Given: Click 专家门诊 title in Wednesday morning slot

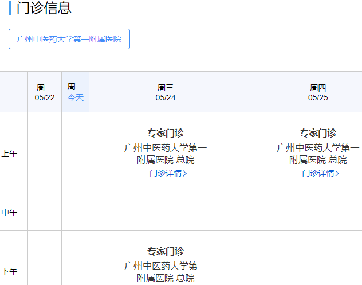Looking at the screenshot, I should [x=166, y=133].
